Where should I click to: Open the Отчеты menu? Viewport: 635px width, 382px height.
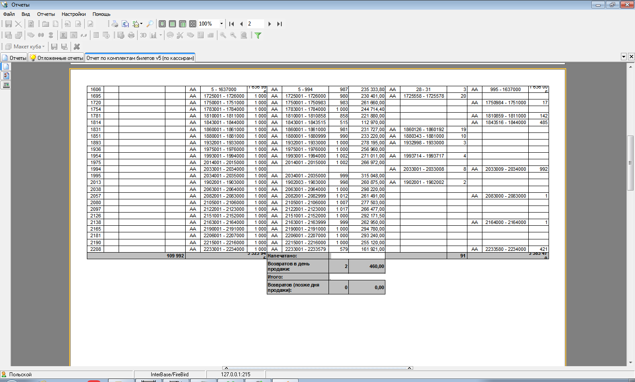pyautogui.click(x=46, y=14)
